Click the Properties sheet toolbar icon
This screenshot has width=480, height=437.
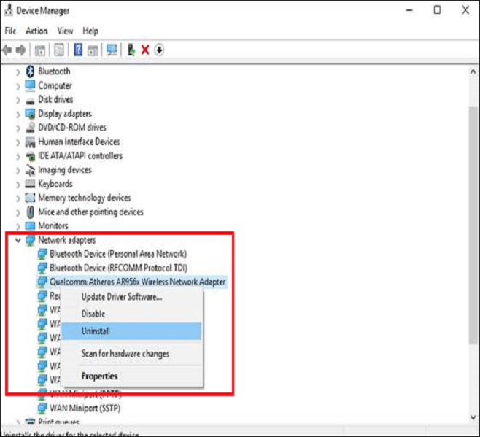click(59, 50)
